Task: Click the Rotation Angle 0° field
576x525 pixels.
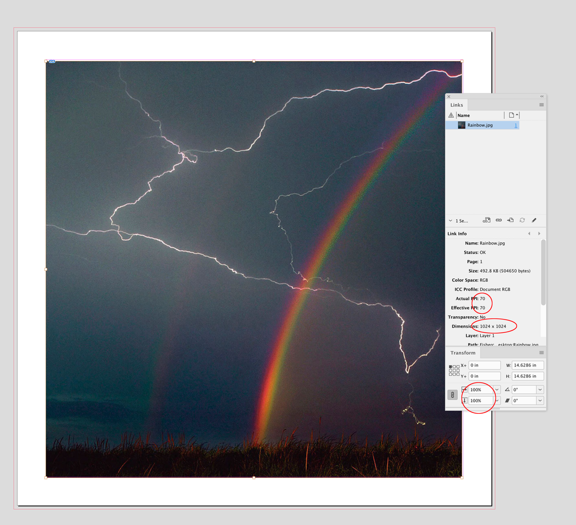Action: [524, 389]
